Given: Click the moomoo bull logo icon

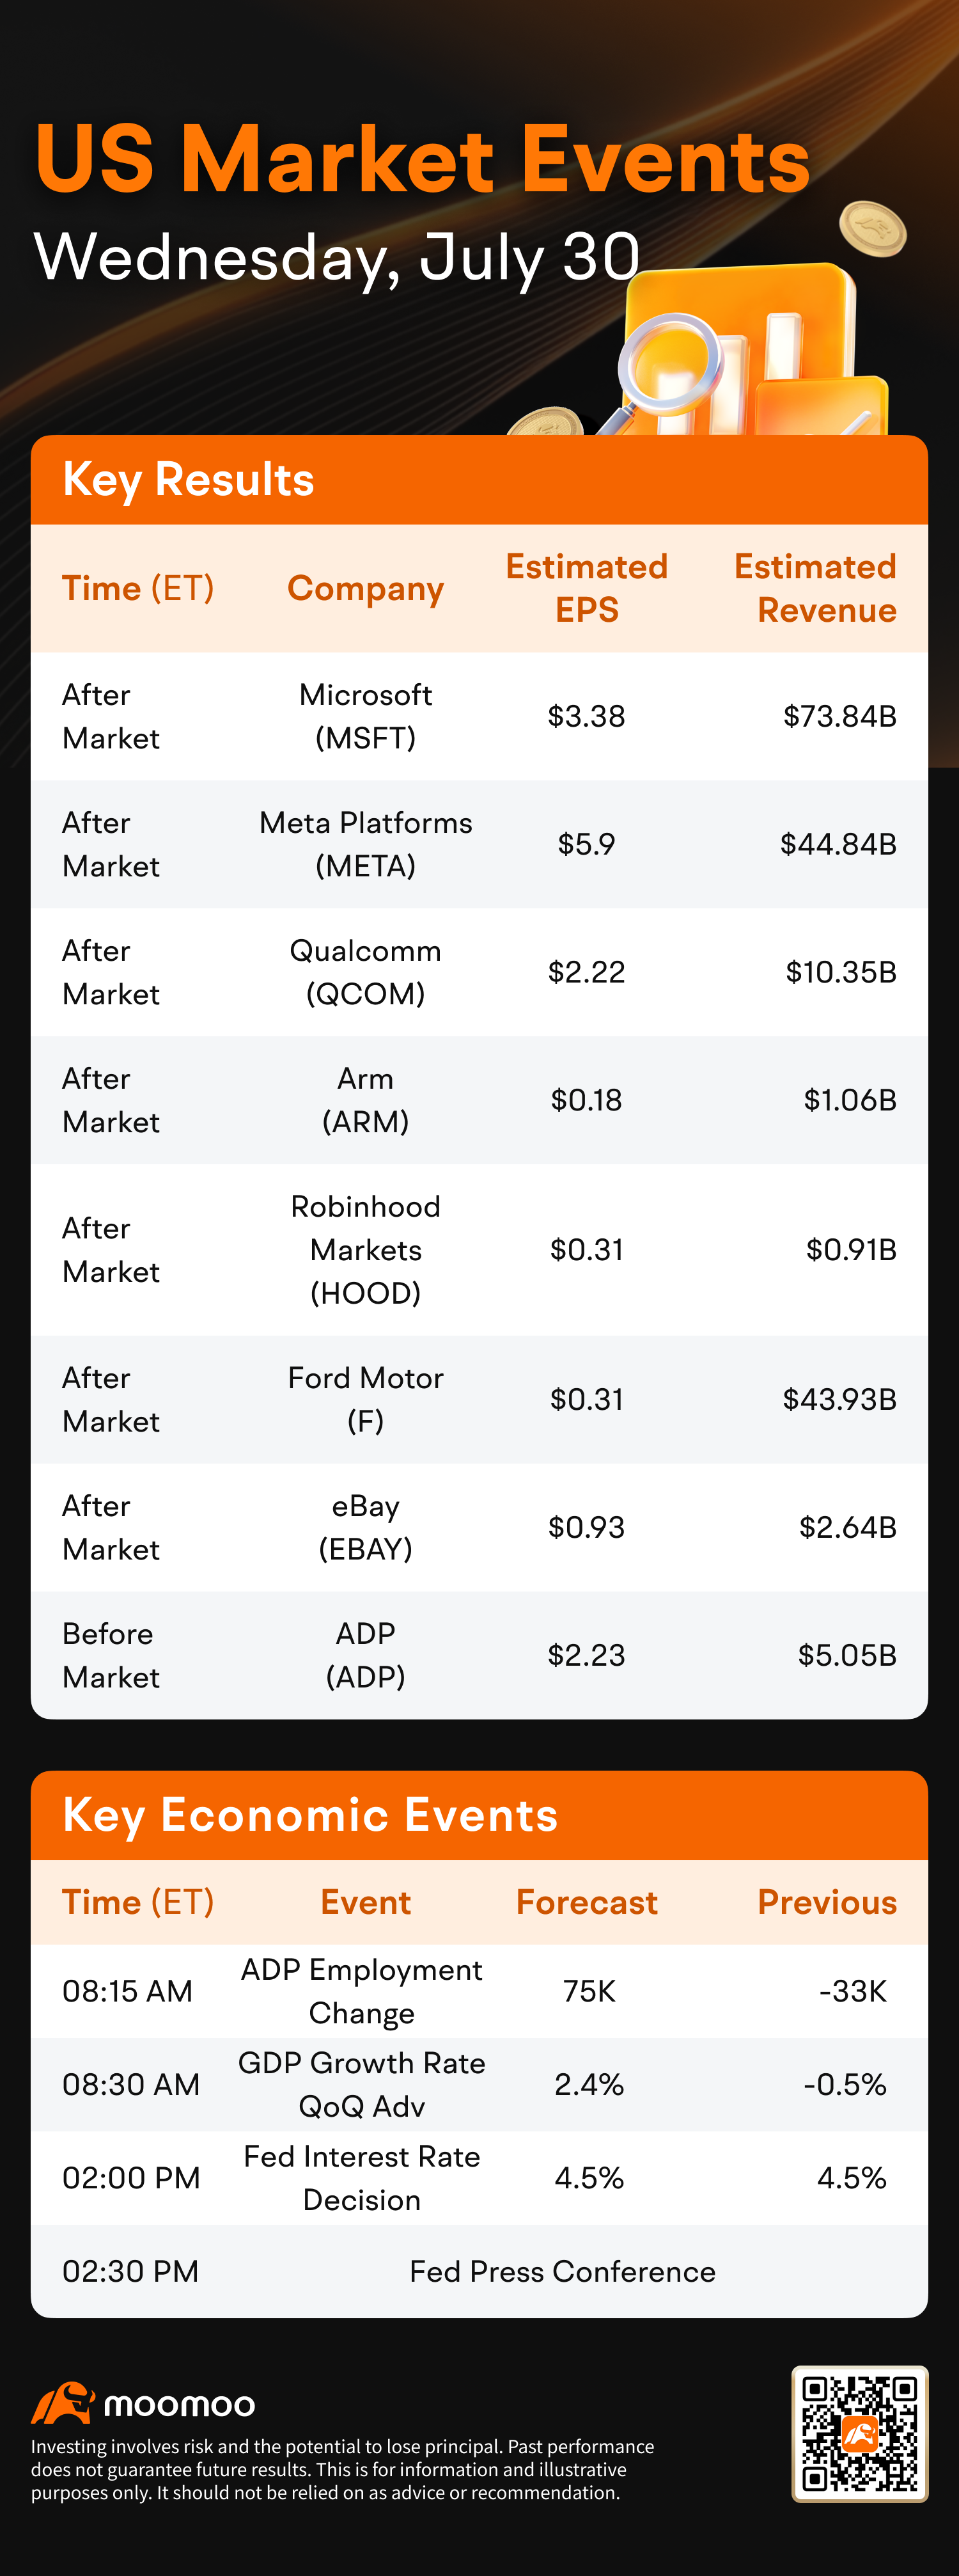Looking at the screenshot, I should point(63,2403).
